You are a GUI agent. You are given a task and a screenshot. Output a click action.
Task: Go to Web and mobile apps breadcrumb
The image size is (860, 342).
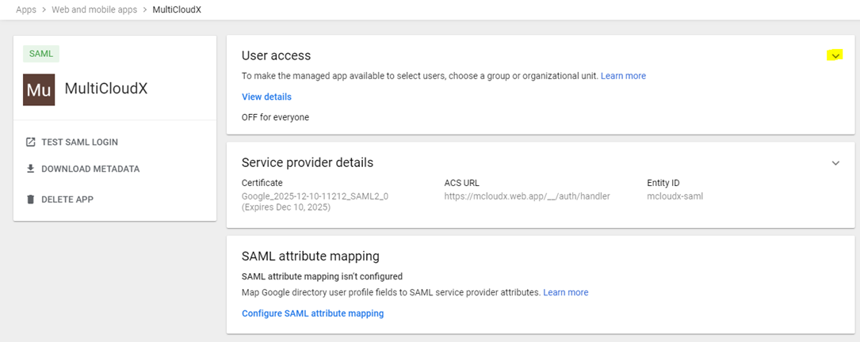92,9
